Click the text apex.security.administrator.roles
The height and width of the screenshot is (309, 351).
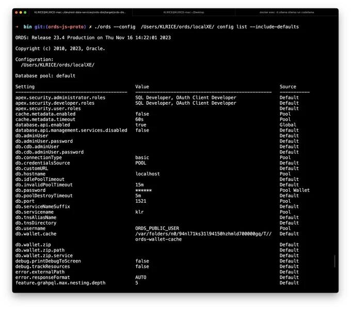[60, 97]
